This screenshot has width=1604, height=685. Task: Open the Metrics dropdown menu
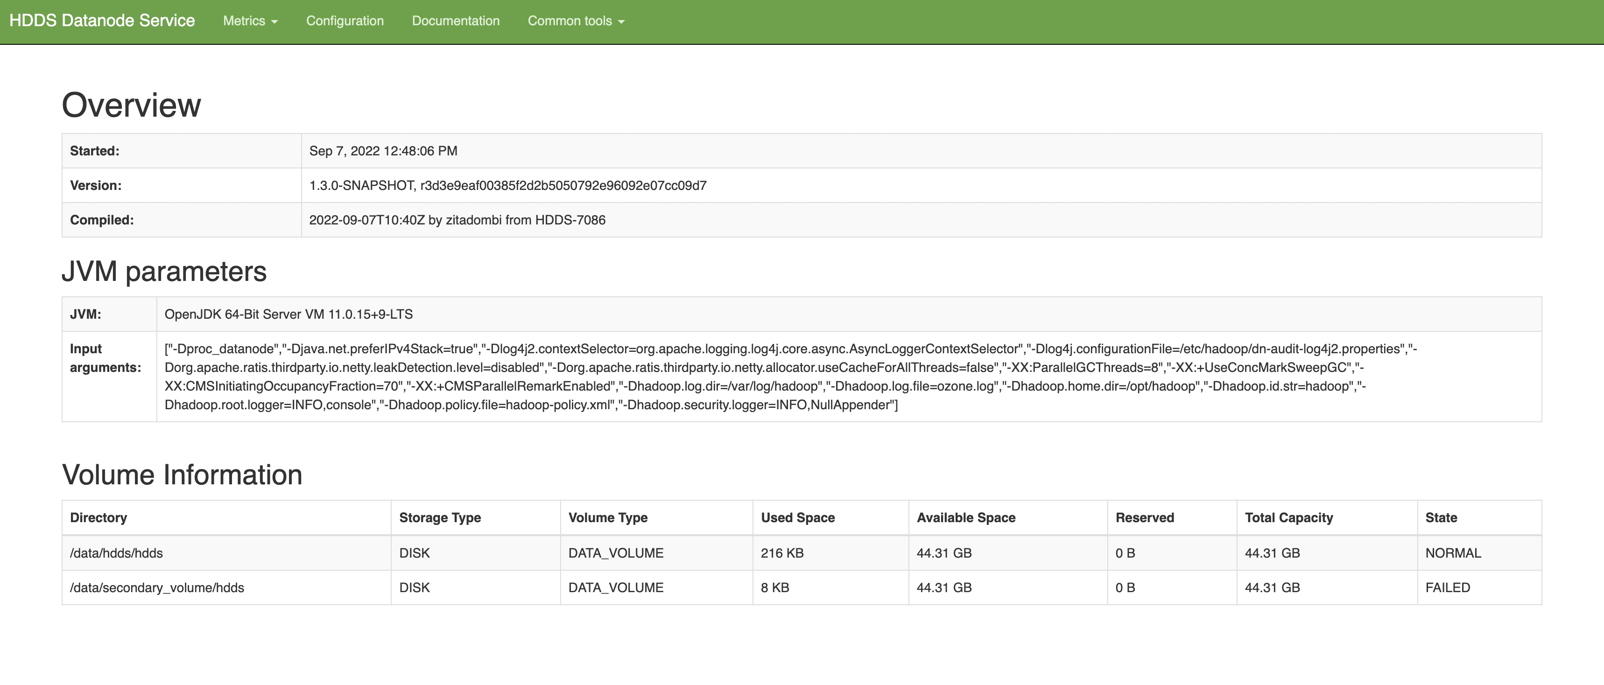coord(244,21)
